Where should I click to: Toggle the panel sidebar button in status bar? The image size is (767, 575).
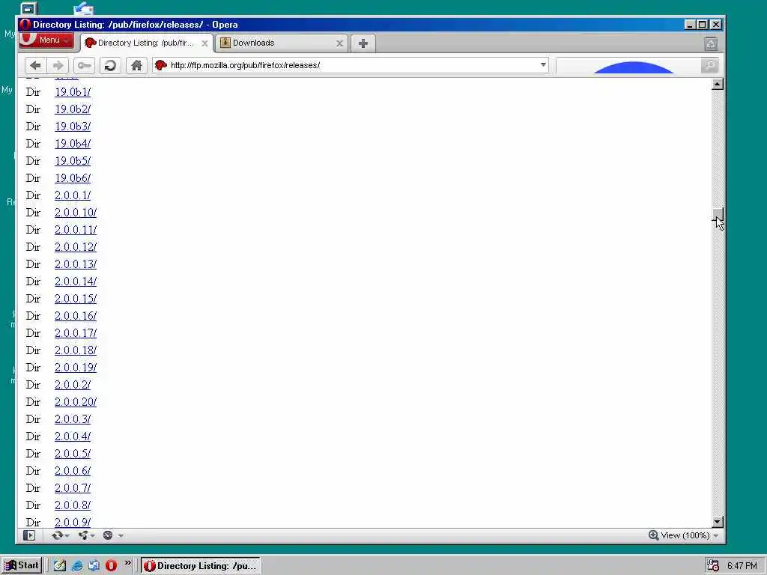(29, 535)
